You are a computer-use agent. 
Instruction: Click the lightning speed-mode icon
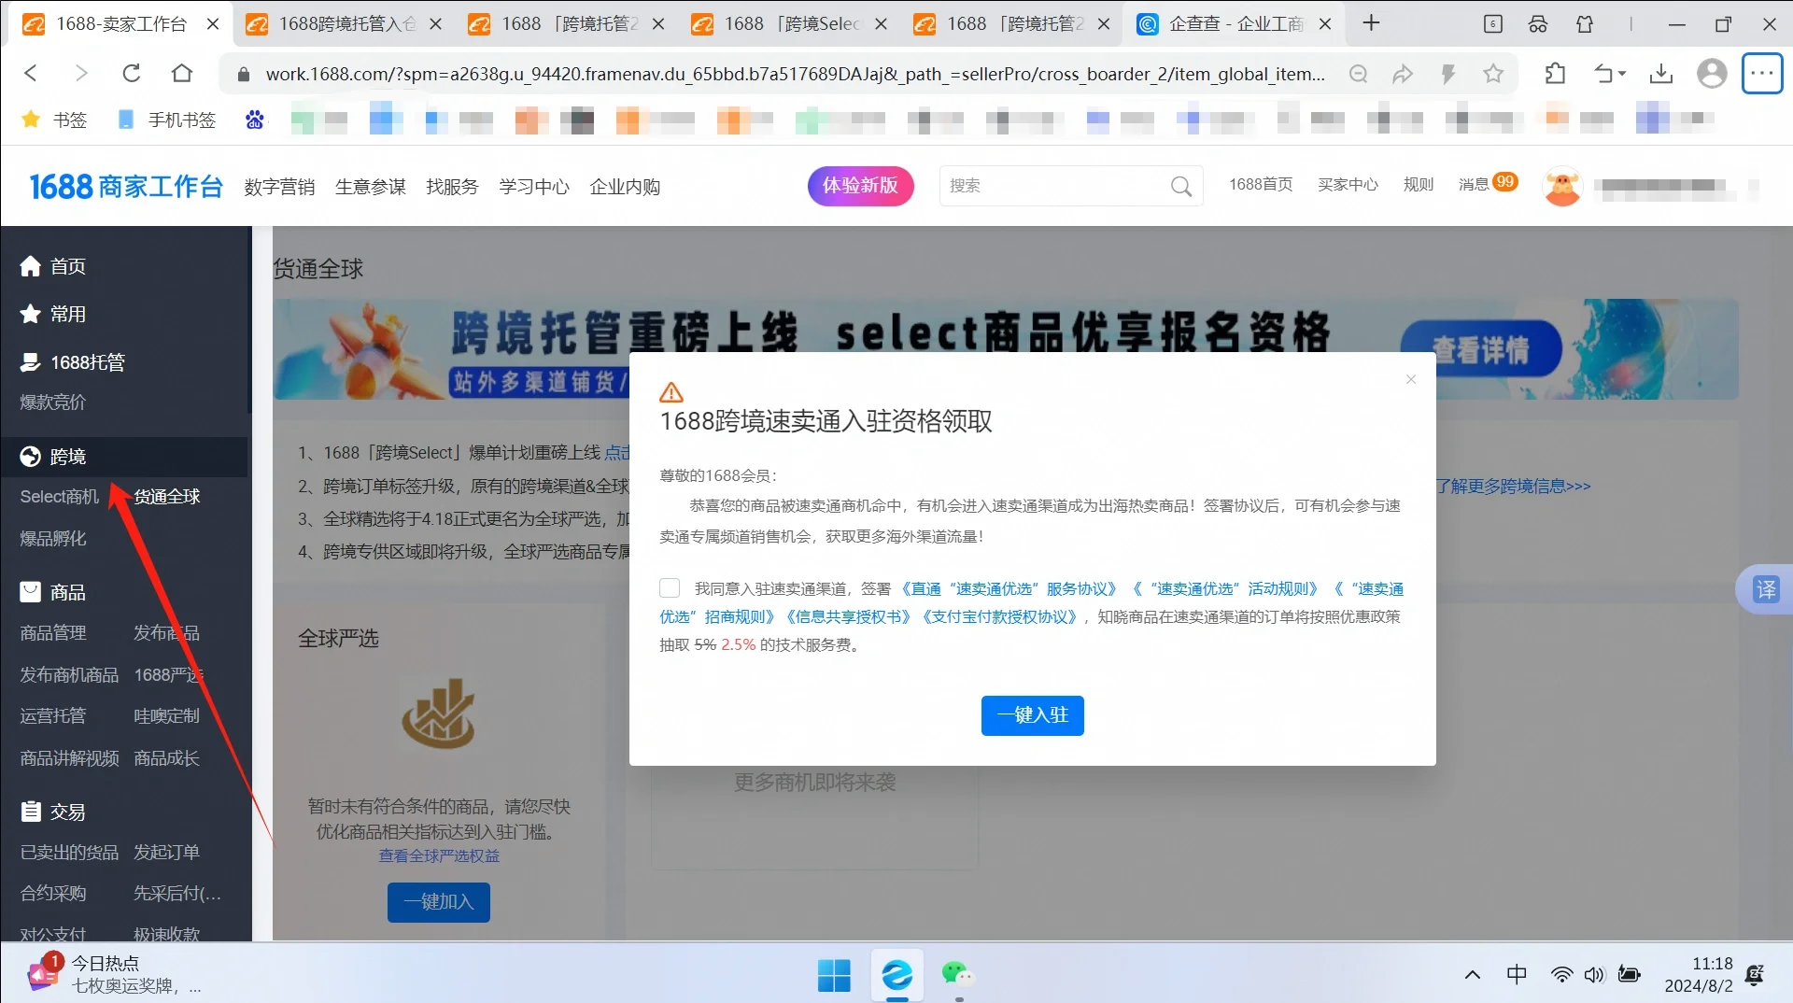[1448, 74]
